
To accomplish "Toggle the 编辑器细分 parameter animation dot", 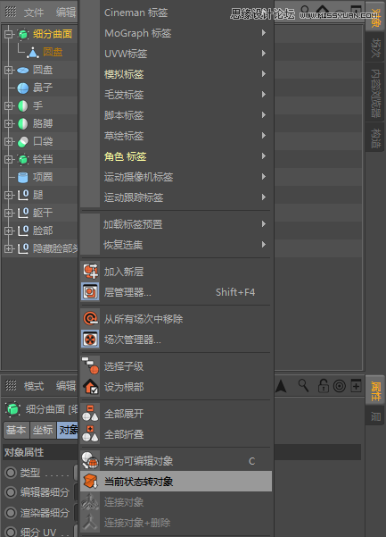I will 11,492.
